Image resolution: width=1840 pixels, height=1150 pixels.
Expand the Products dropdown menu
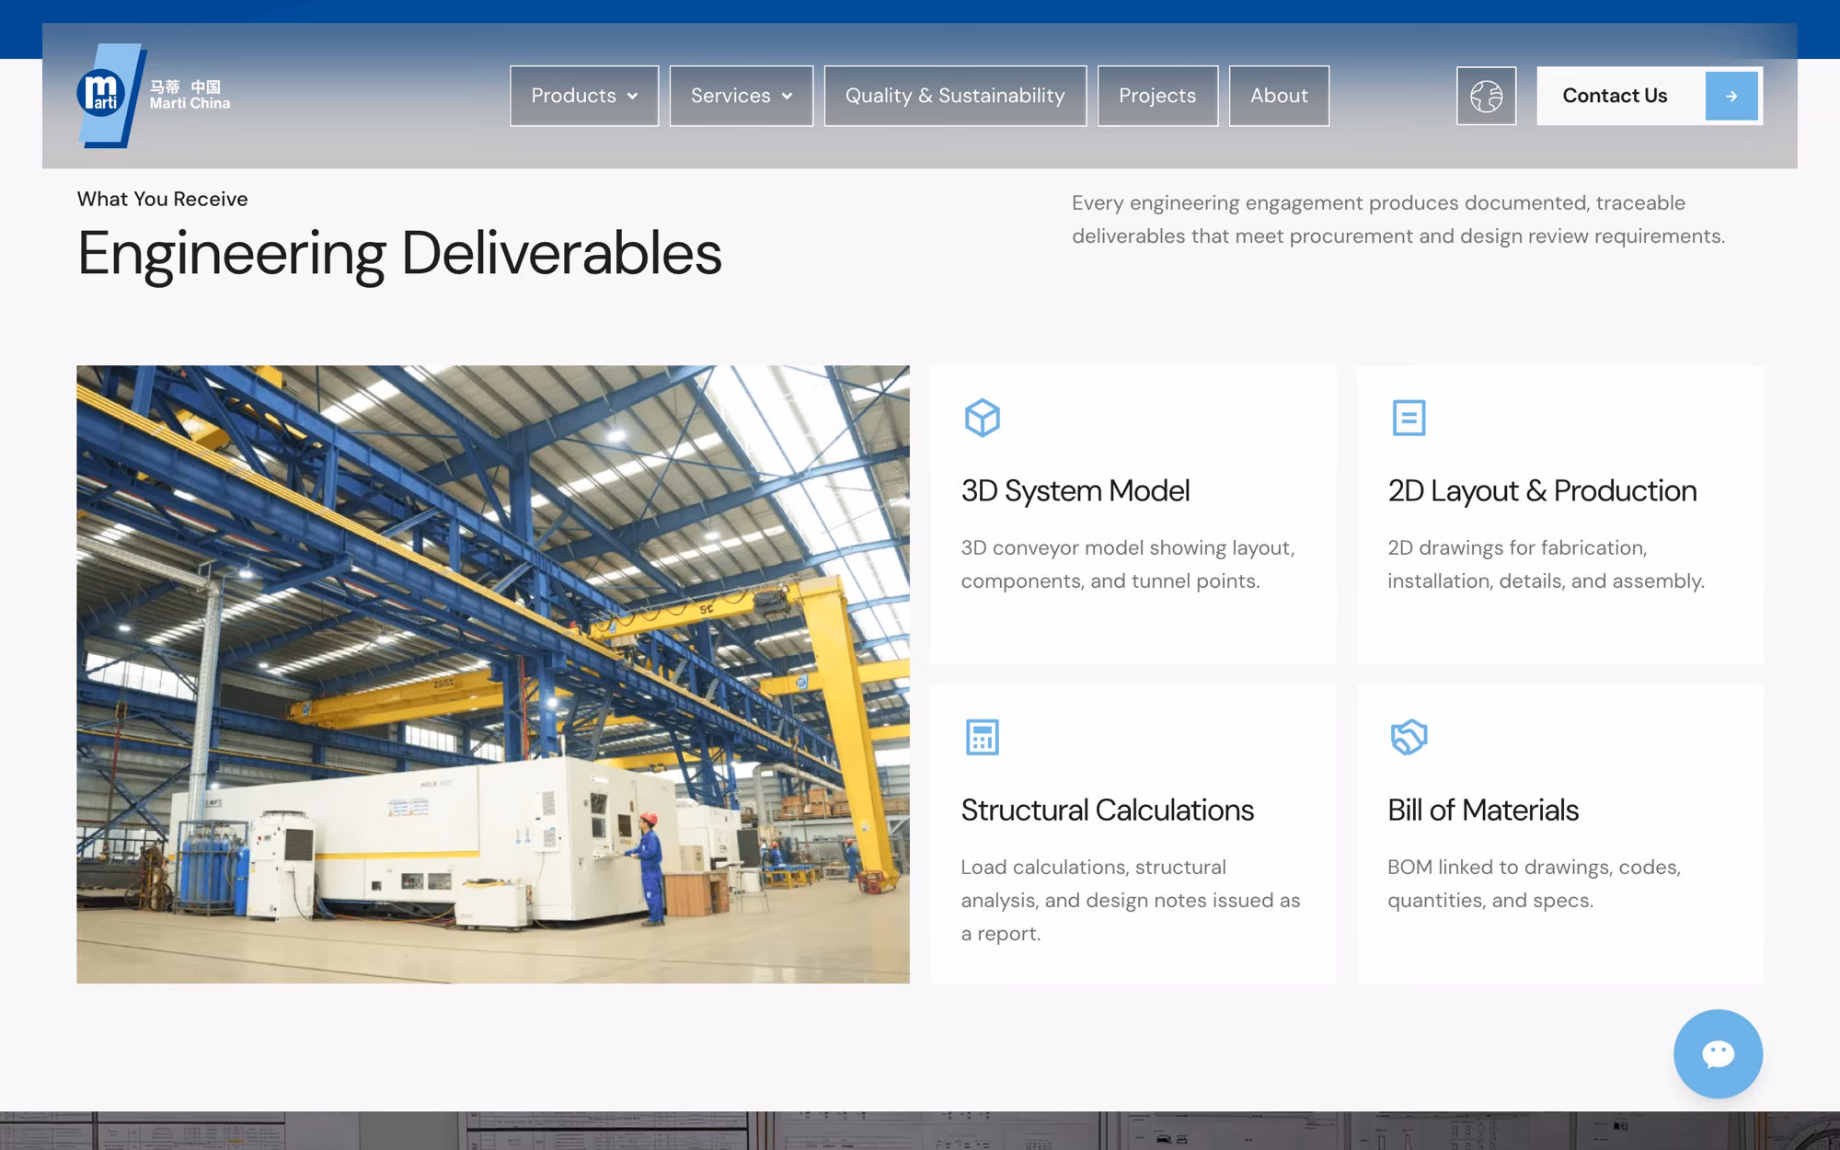pyautogui.click(x=584, y=96)
